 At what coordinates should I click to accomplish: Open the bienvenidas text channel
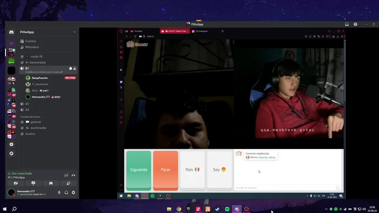(48, 62)
